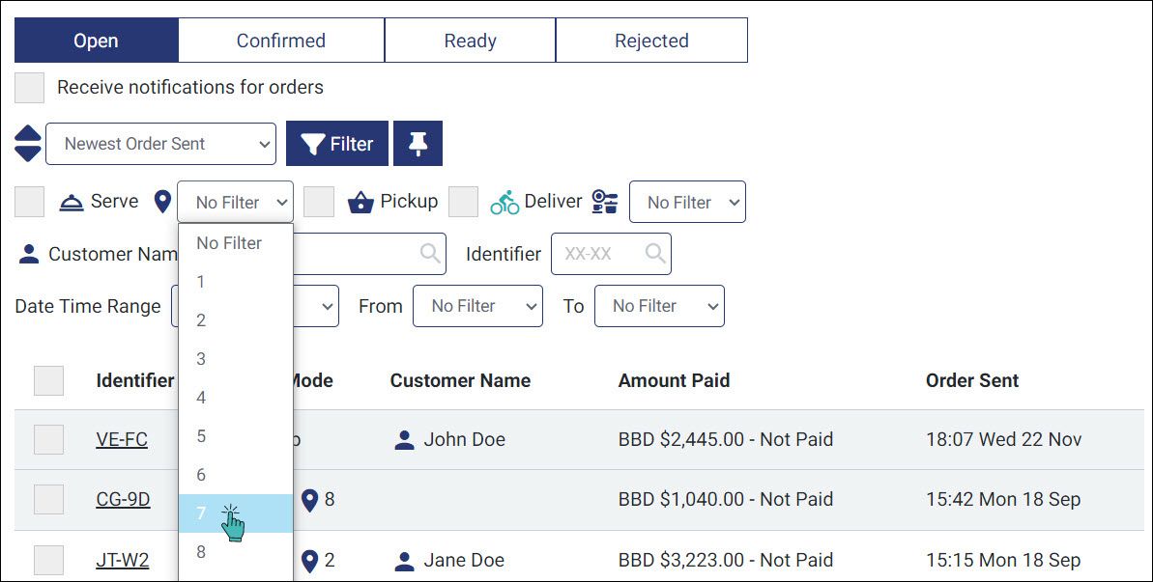
Task: Toggle the select-all checkbox in table header
Action: click(48, 381)
